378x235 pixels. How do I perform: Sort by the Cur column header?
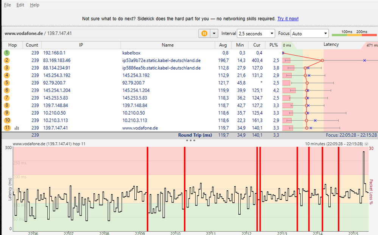click(257, 45)
